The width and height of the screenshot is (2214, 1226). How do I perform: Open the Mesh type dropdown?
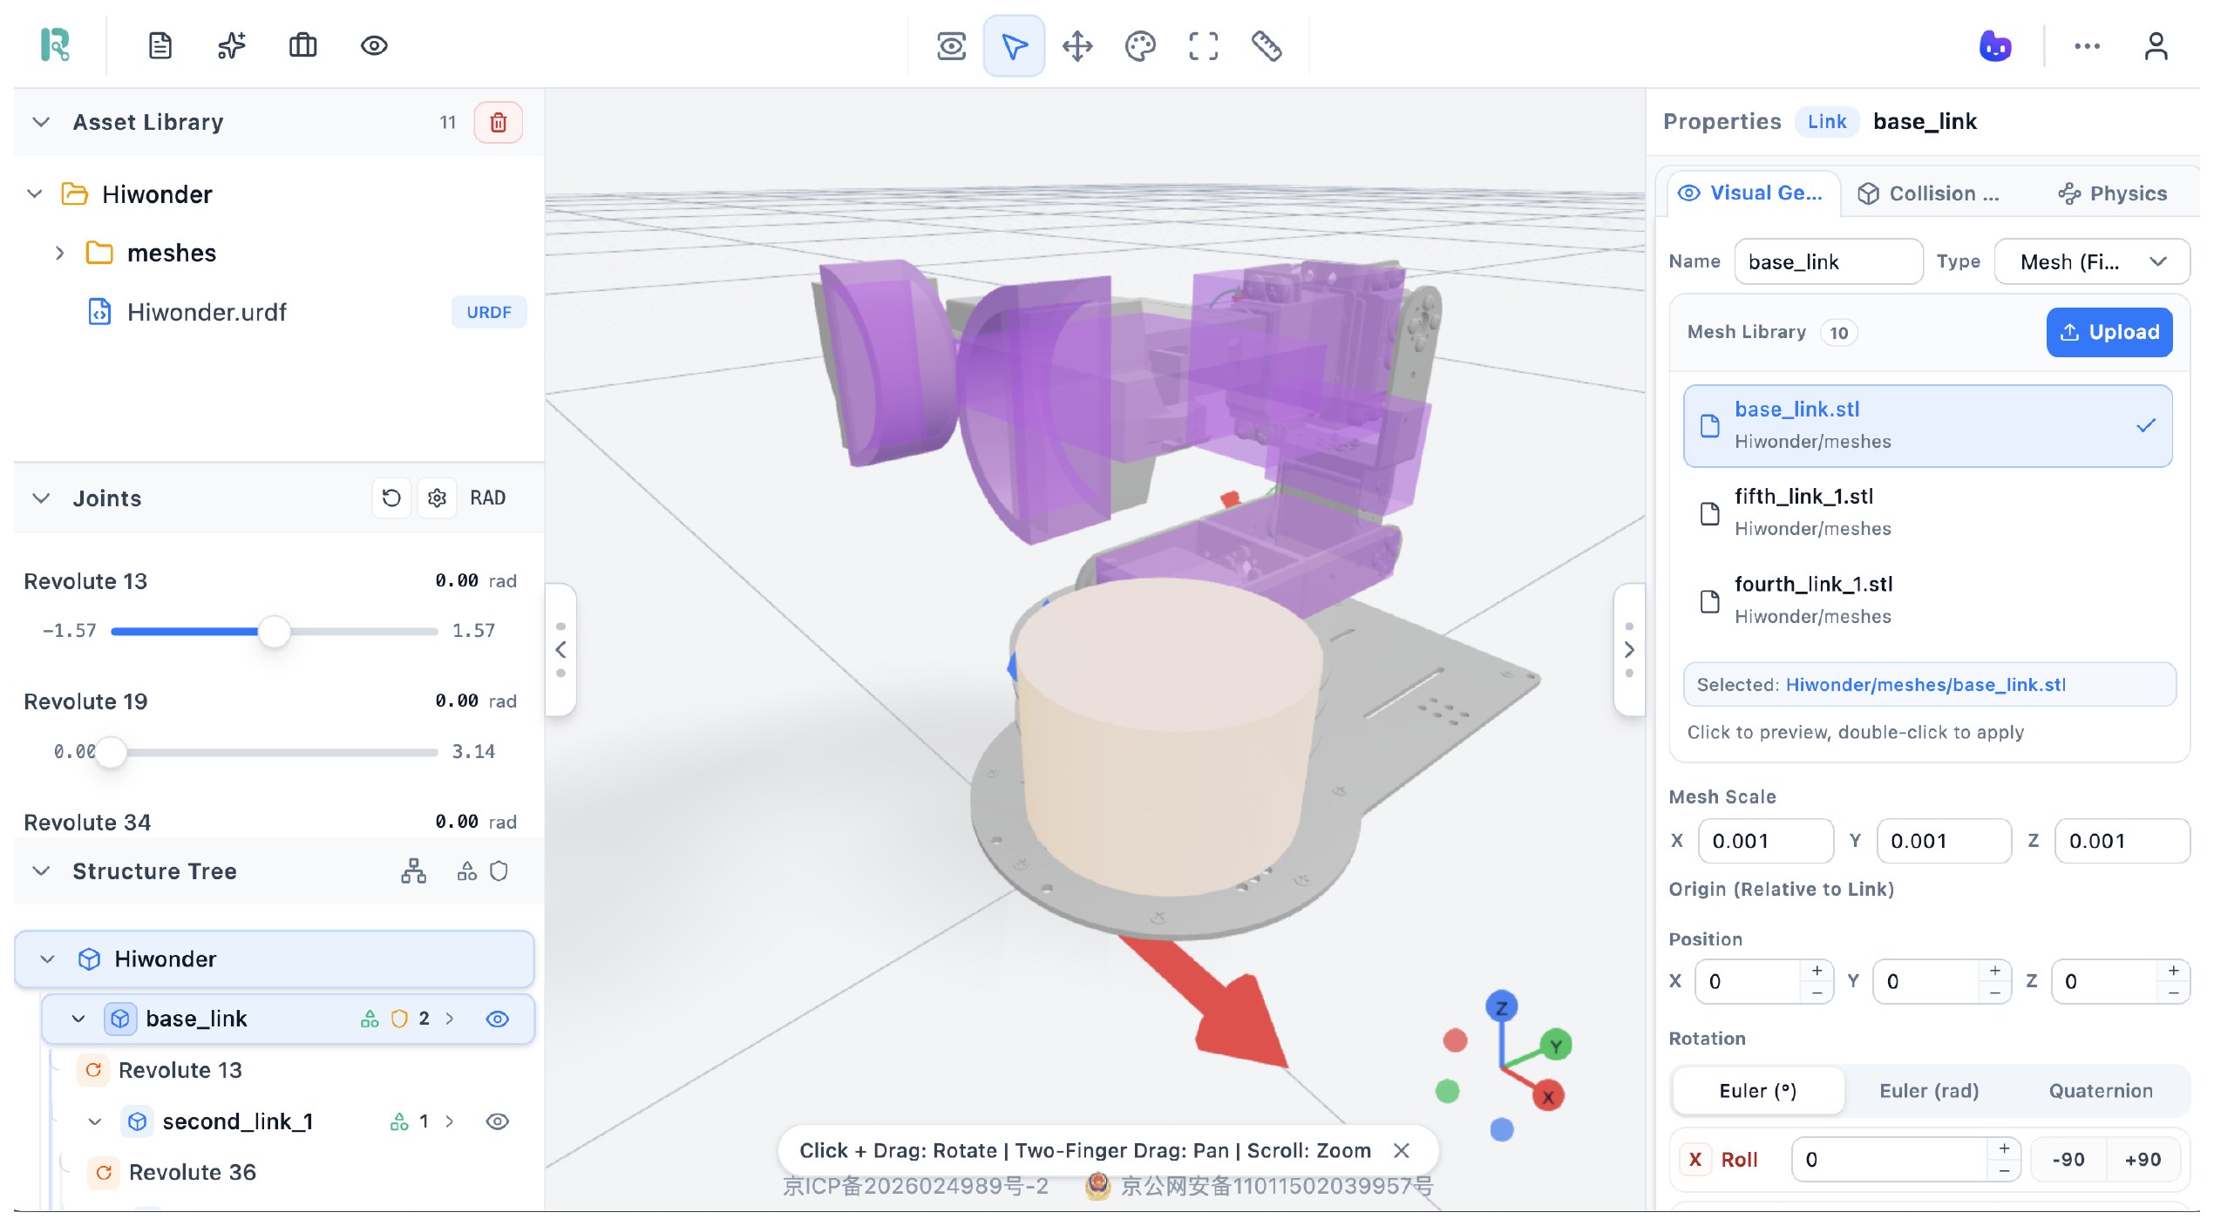coord(2091,261)
